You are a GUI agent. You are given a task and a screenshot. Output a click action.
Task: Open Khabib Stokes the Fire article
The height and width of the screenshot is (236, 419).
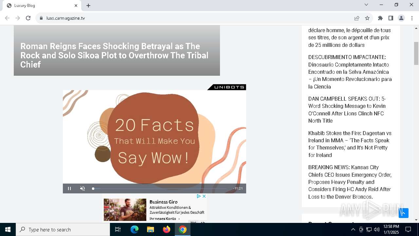point(350,144)
